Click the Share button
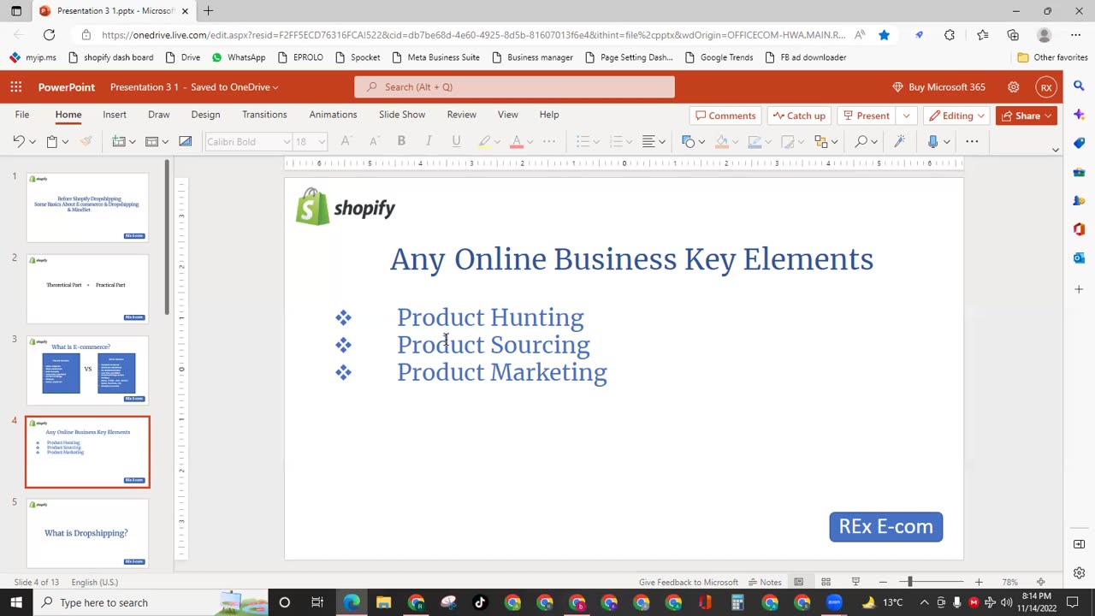The image size is (1095, 616). 1027,115
